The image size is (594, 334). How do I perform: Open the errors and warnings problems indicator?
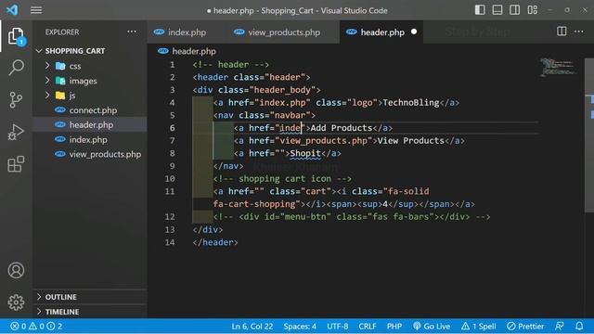point(36,326)
